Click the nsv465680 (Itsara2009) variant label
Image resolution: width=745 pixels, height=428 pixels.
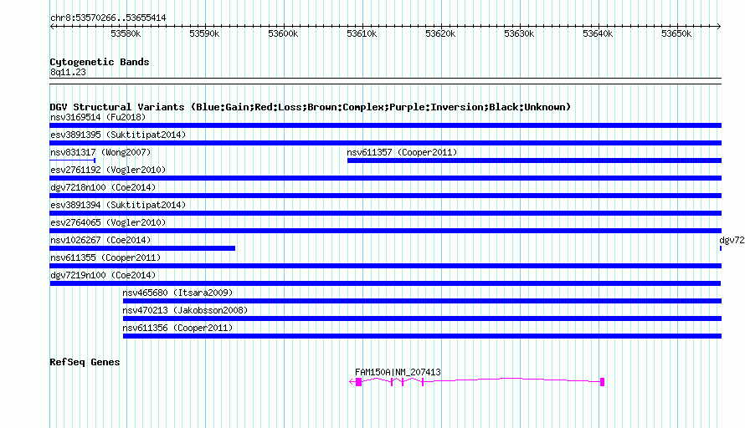click(177, 293)
